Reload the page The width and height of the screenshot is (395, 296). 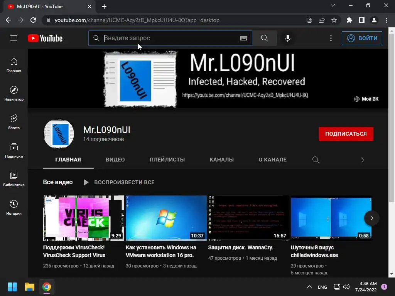[33, 20]
